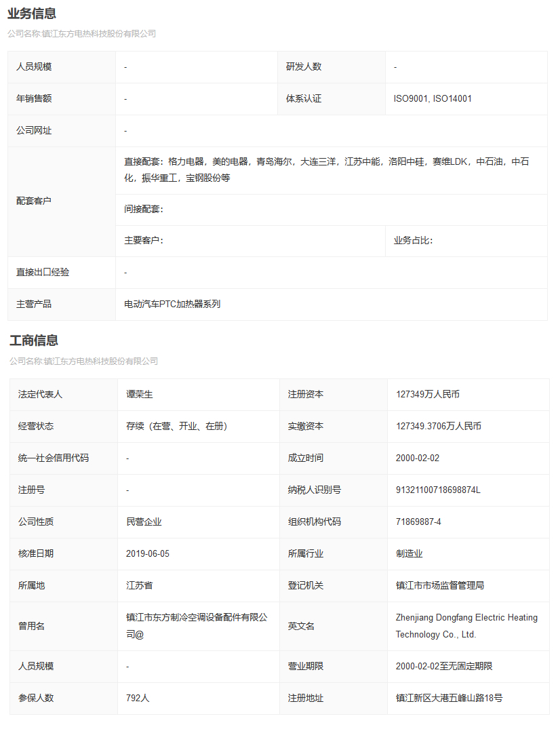Click insured count 792人

[x=138, y=699]
